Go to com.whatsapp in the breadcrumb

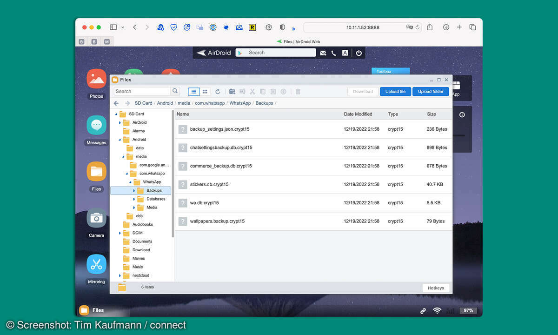click(210, 103)
